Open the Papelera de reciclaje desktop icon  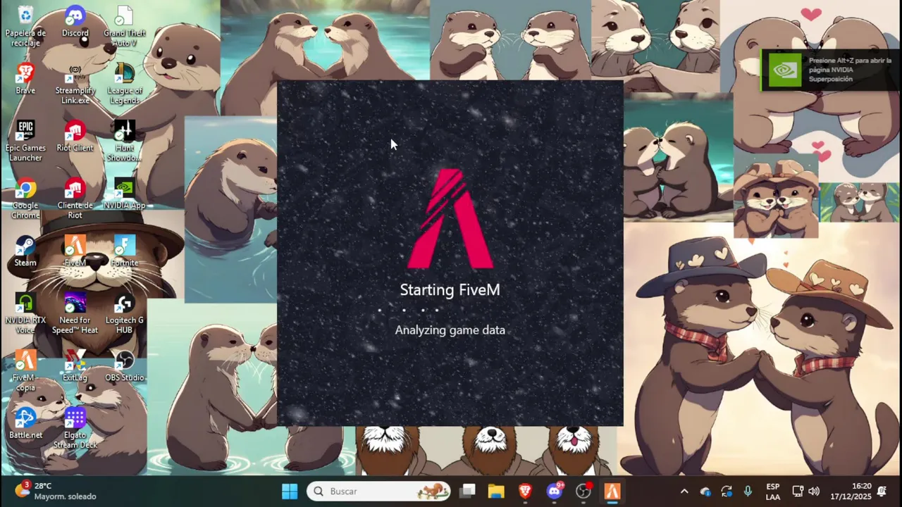tap(25, 26)
